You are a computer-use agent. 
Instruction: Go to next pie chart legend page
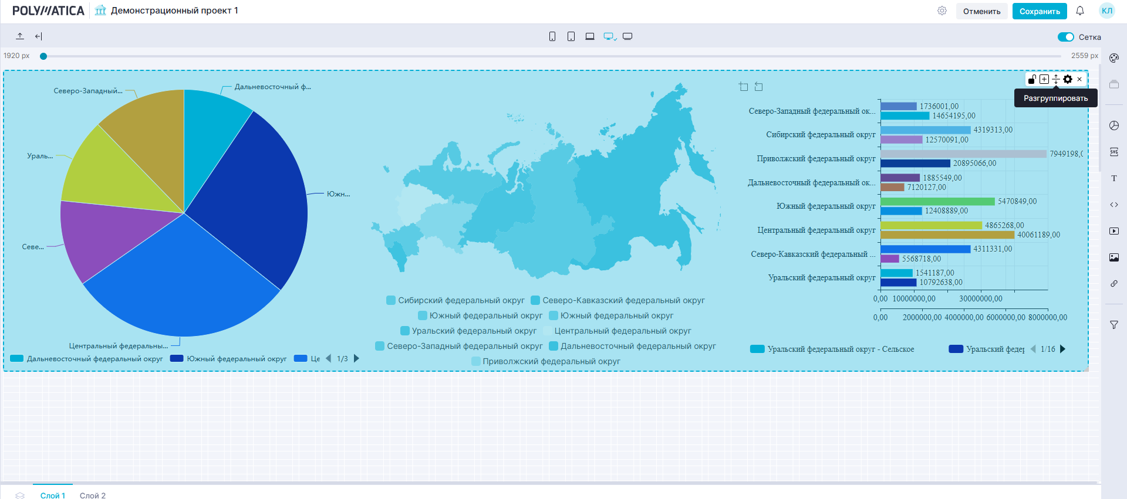coord(356,358)
